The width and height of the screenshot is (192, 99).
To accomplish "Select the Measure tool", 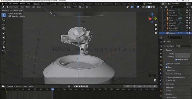I will pyautogui.click(x=4, y=47).
